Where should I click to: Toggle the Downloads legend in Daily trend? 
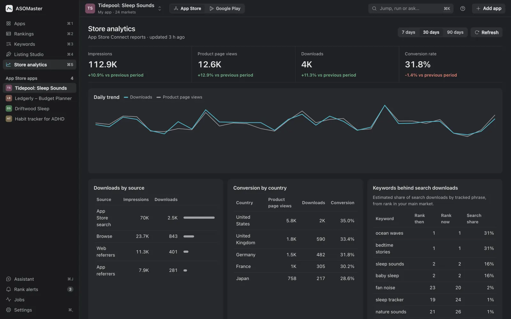pos(138,97)
